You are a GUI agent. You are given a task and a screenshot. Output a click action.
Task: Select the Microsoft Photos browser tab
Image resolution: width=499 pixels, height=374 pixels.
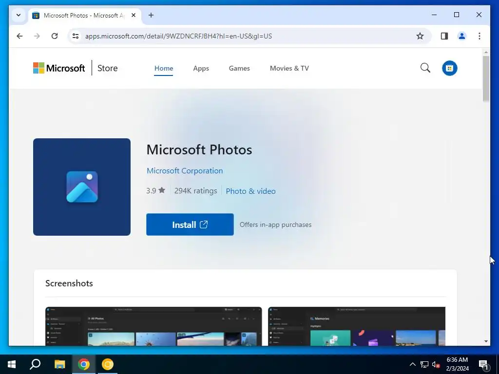coord(85,15)
